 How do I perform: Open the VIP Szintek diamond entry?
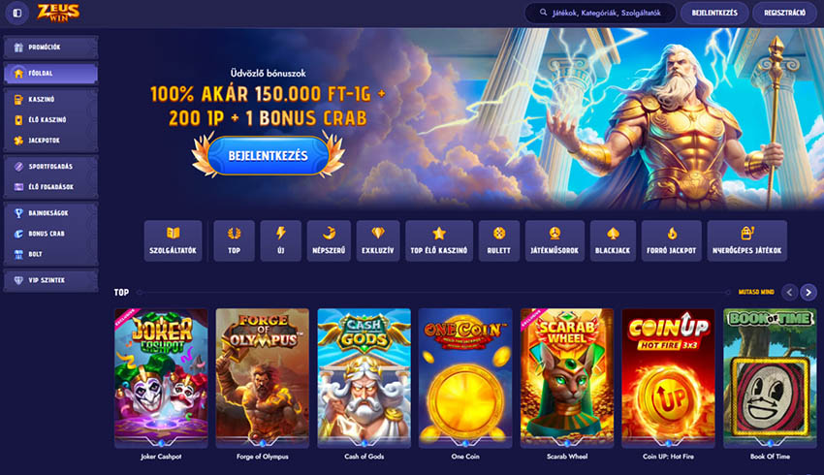(50, 280)
